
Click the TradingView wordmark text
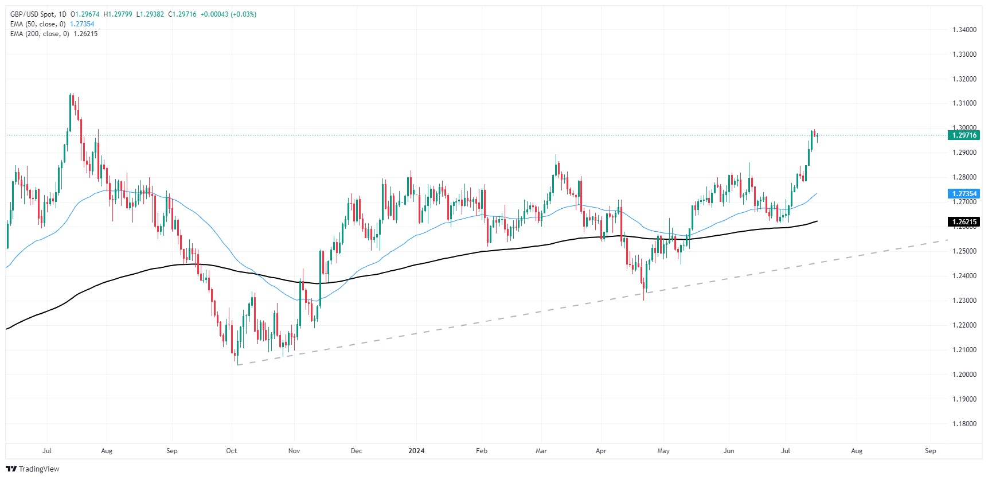click(x=39, y=469)
